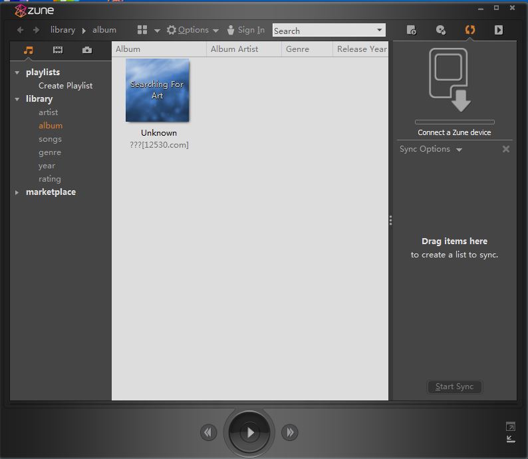Switch to tile view icon
Viewport: 528px width, 459px height.
[142, 30]
